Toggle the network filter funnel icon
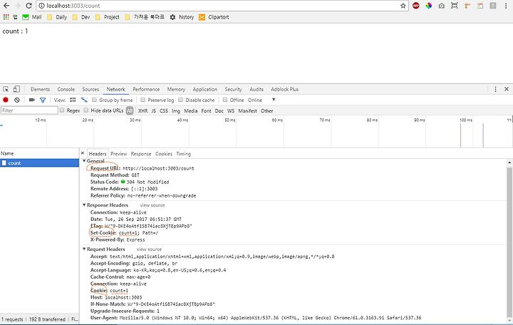This screenshot has height=325, width=513. [43, 100]
